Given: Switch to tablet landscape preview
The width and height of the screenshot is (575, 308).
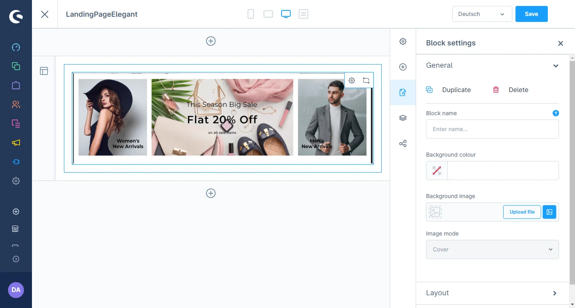Looking at the screenshot, I should 268,14.
